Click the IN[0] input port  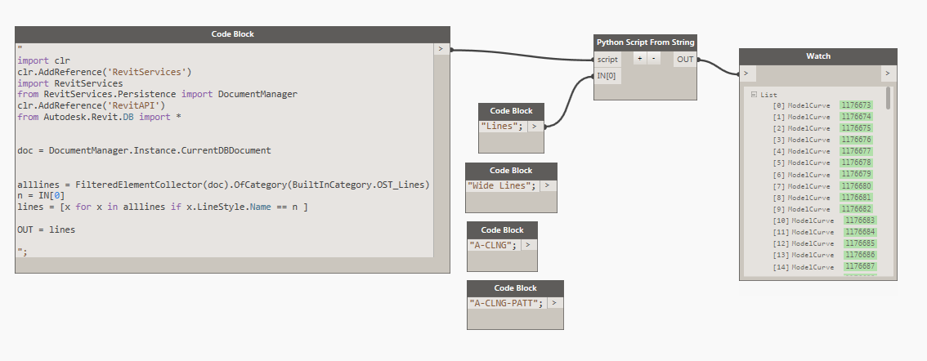[x=607, y=76]
